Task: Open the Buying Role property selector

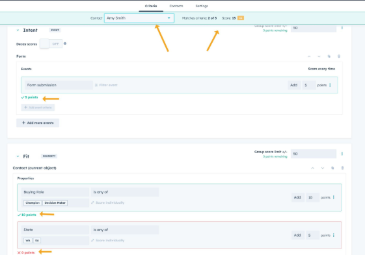Action: click(x=55, y=192)
